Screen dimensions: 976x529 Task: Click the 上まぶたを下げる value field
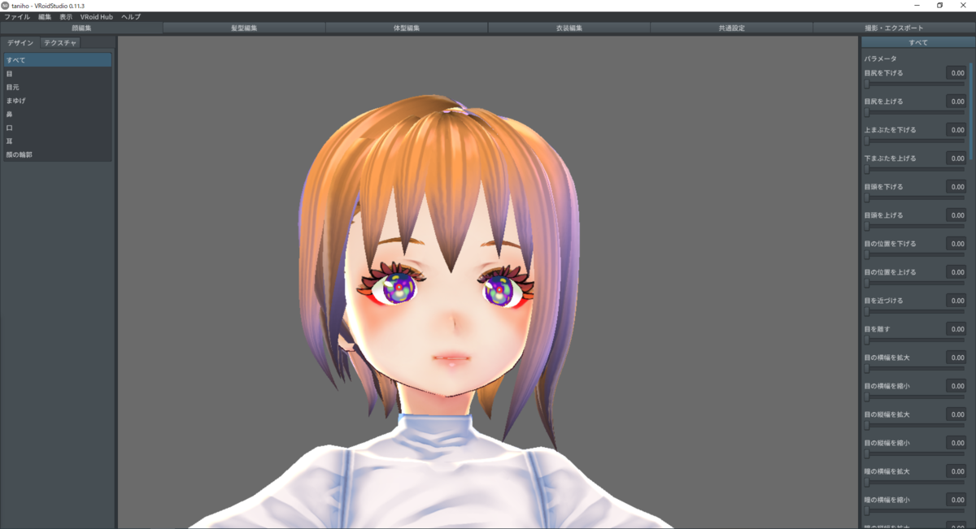coord(956,130)
